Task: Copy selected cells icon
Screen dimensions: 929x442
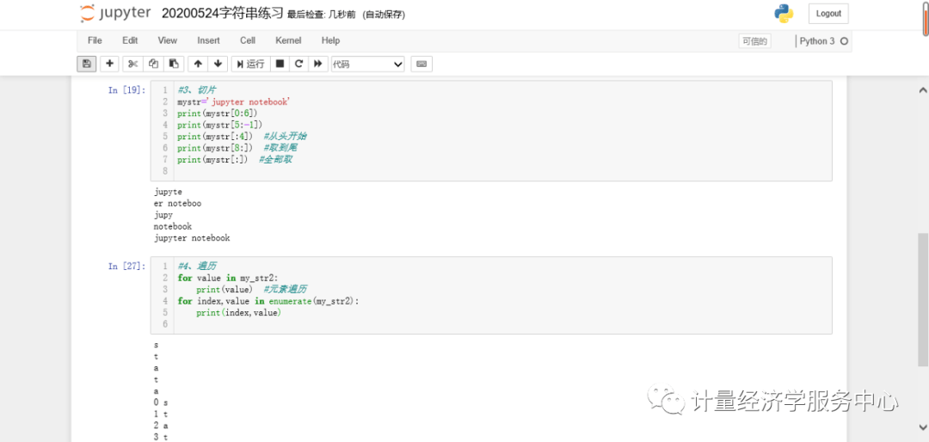Action: point(153,64)
